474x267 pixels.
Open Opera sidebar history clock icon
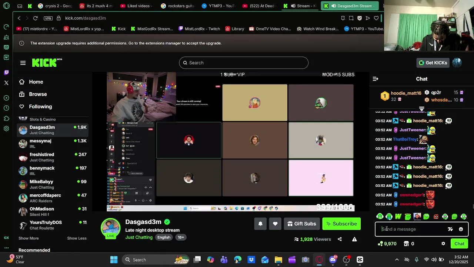(6, 108)
